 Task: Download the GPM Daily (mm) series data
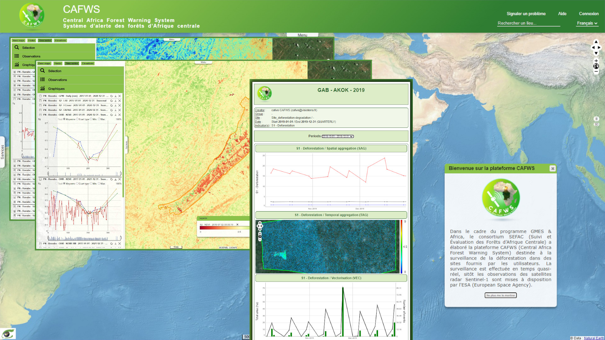click(x=116, y=96)
